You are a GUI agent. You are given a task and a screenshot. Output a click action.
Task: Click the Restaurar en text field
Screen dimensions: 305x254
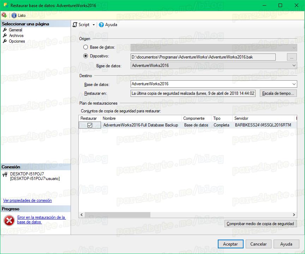(x=193, y=93)
